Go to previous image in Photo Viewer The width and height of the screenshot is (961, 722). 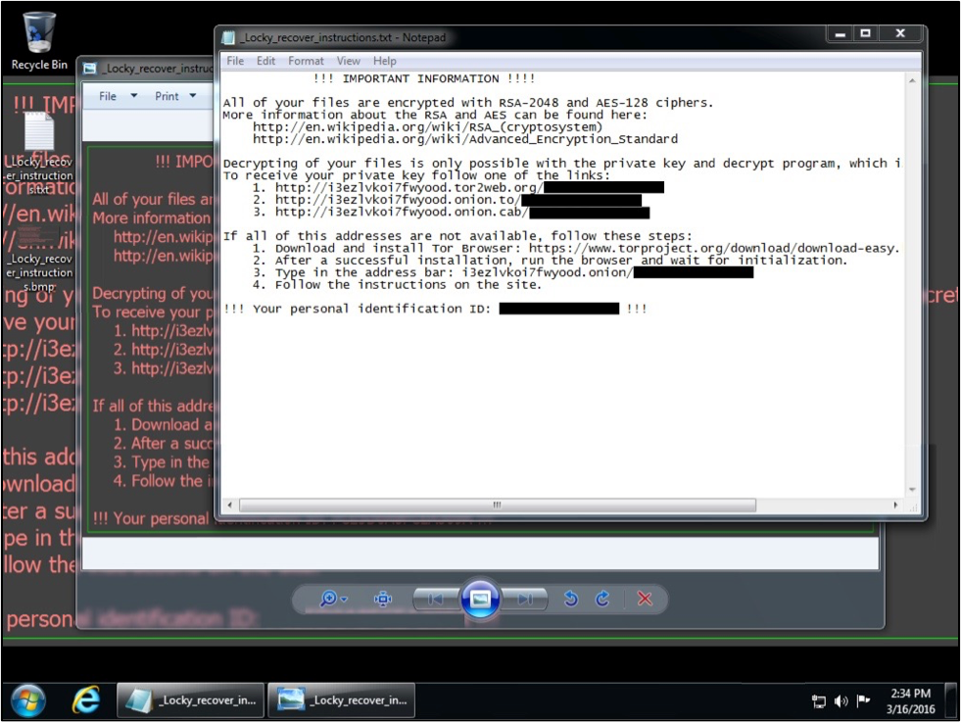(436, 599)
